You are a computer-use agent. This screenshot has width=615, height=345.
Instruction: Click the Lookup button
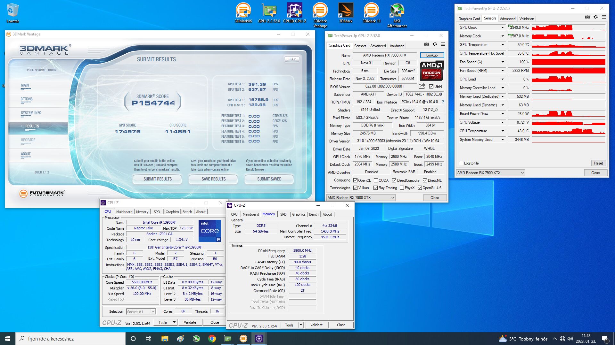[x=432, y=55]
